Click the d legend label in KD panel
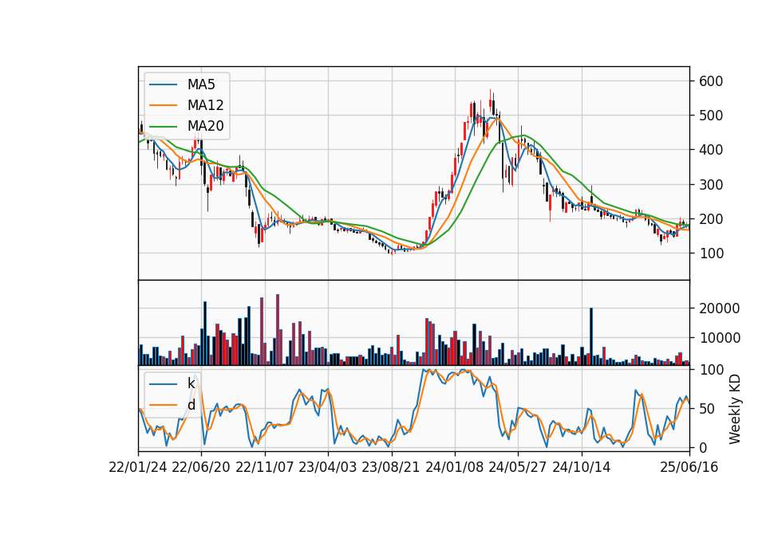Viewport: 766px width, 550px height. (191, 405)
